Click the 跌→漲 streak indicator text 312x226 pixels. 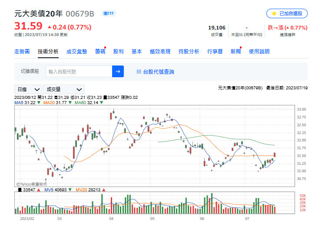click(288, 28)
